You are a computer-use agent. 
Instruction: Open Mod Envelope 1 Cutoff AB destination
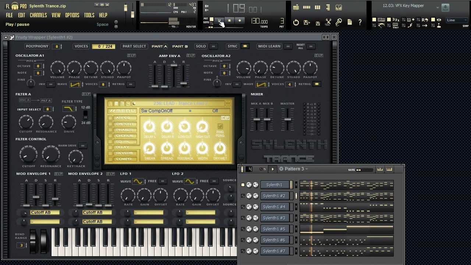[x=45, y=212]
